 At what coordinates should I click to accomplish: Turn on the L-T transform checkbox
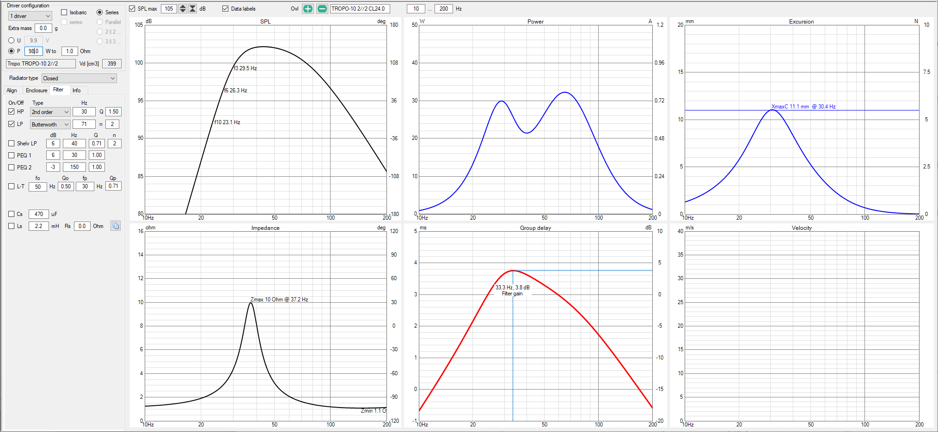coord(12,186)
